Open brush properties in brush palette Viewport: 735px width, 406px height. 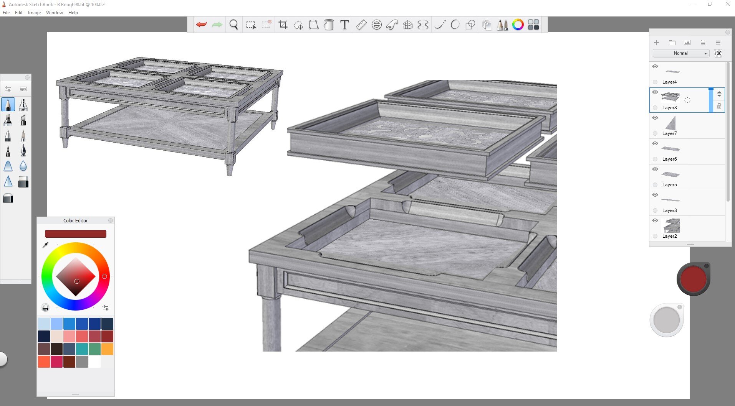tap(8, 89)
